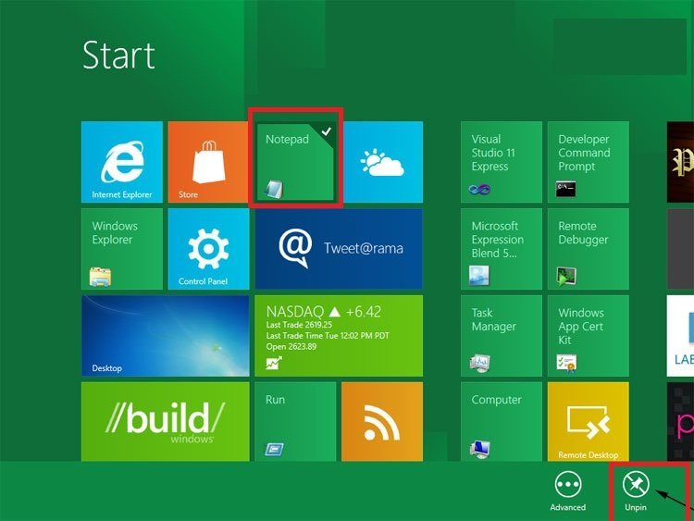The width and height of the screenshot is (694, 521).
Task: Click NASDAQ Last Trade 2619.25 text
Action: coord(299,325)
